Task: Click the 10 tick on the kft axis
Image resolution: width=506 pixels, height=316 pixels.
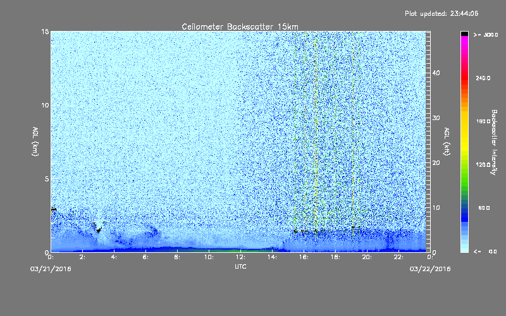Action: [436, 208]
